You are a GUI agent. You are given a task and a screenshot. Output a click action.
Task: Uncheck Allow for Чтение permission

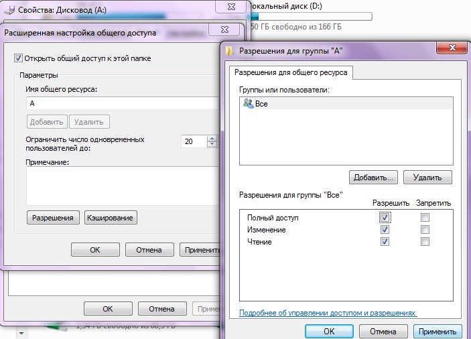385,241
